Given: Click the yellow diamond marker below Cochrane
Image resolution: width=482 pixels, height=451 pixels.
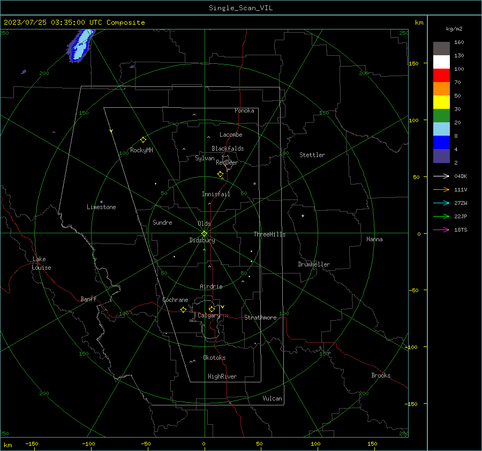Looking at the screenshot, I should pyautogui.click(x=184, y=309).
